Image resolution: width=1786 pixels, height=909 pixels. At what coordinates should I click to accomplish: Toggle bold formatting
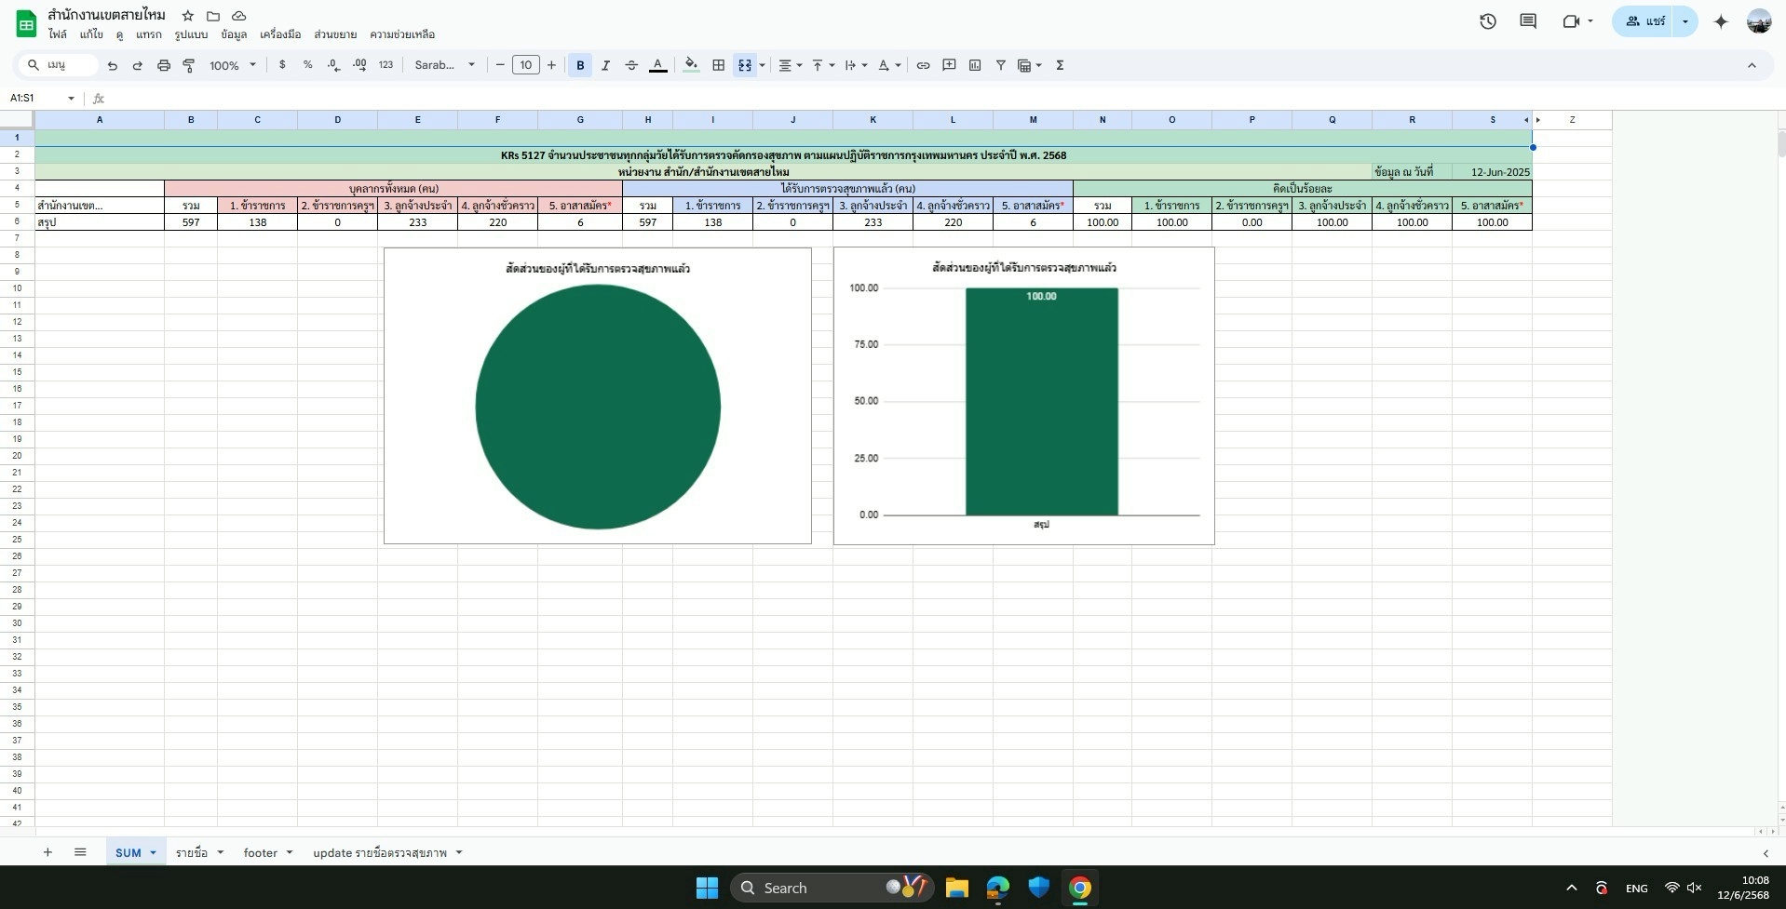(580, 65)
